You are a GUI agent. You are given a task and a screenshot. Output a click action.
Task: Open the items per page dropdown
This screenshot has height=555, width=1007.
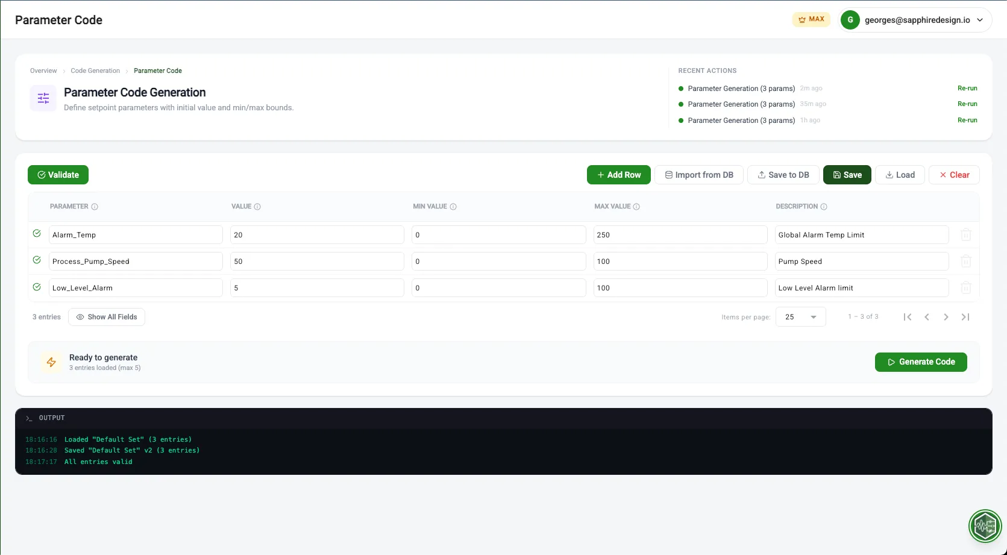(x=801, y=317)
